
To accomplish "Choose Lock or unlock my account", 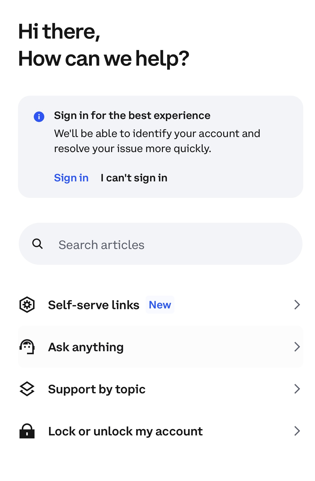I will (125, 431).
